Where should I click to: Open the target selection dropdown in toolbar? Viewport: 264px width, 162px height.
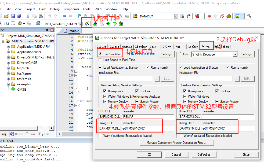pos(81,24)
